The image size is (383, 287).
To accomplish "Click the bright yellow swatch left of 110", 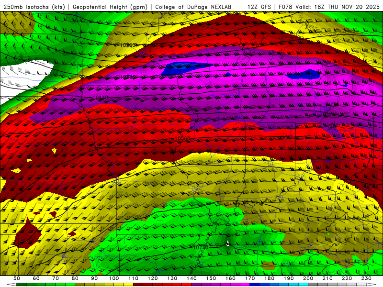I will (x=128, y=284).
